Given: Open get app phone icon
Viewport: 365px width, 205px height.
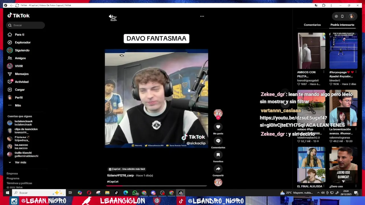Looking at the screenshot, I should click(342, 16).
